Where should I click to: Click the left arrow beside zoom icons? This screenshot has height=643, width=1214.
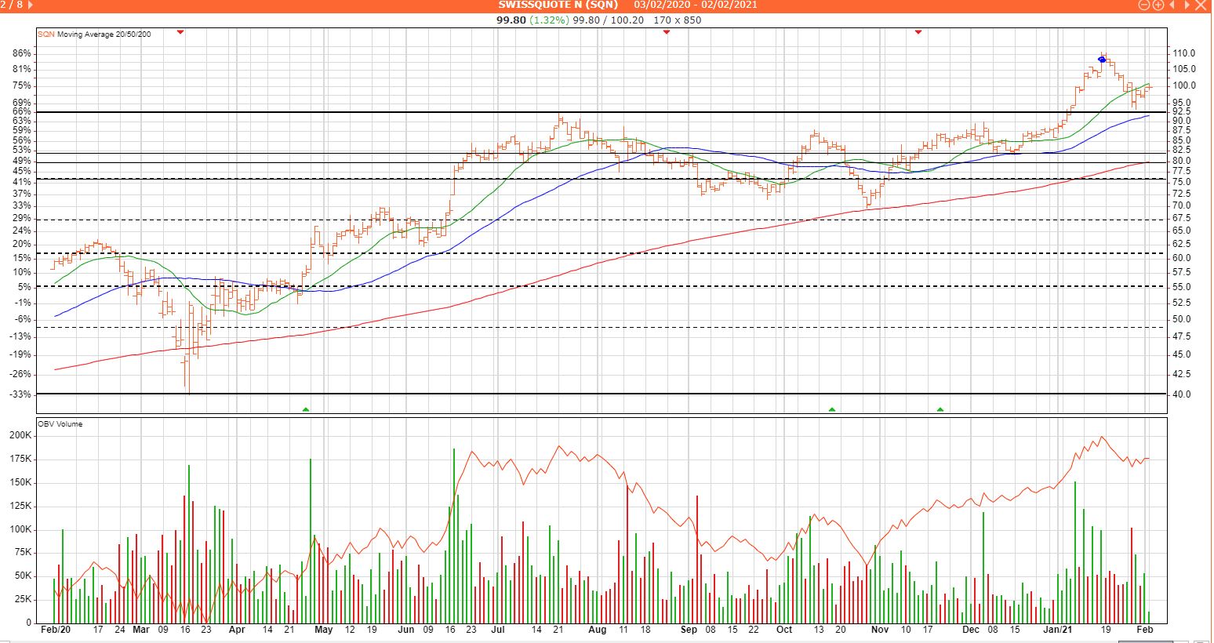[1172, 5]
